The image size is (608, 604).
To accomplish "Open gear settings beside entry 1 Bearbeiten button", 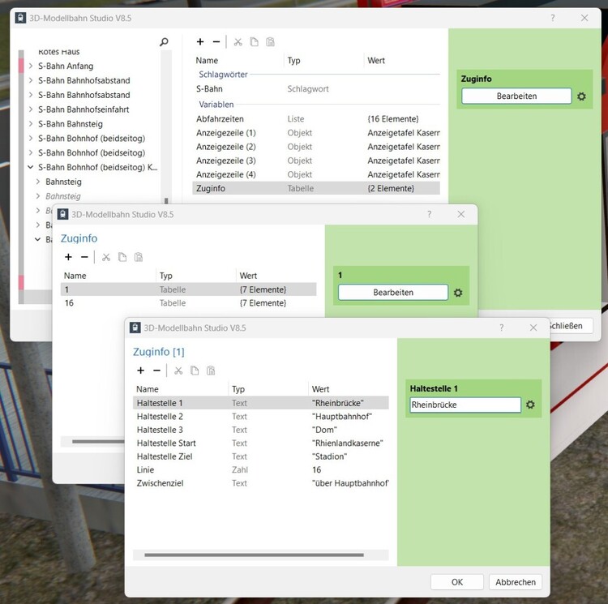I will (x=458, y=293).
